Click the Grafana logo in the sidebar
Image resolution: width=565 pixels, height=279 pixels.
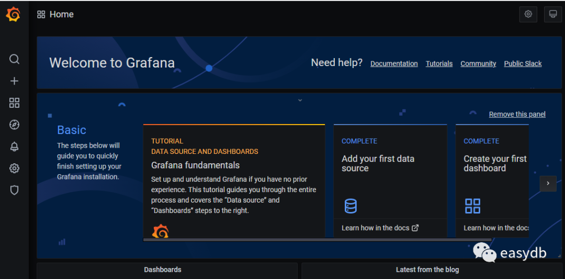(x=13, y=15)
